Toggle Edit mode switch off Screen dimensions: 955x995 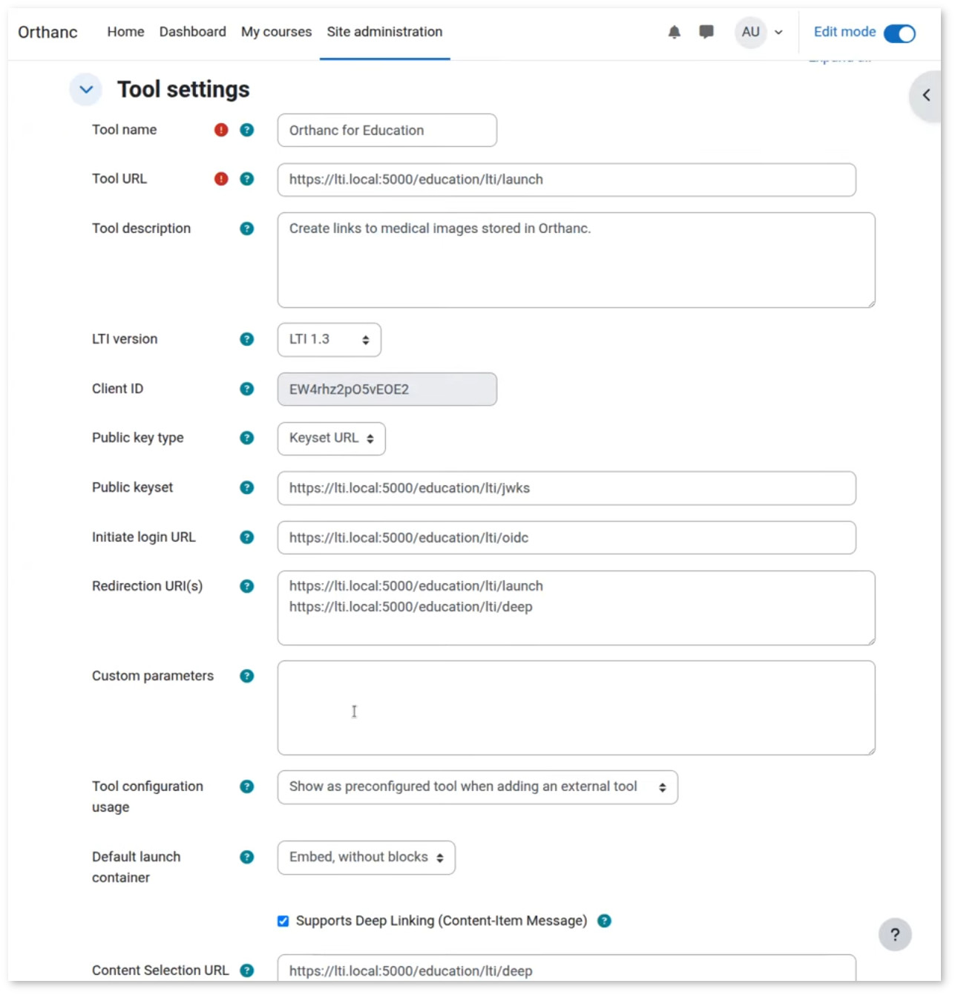[899, 33]
